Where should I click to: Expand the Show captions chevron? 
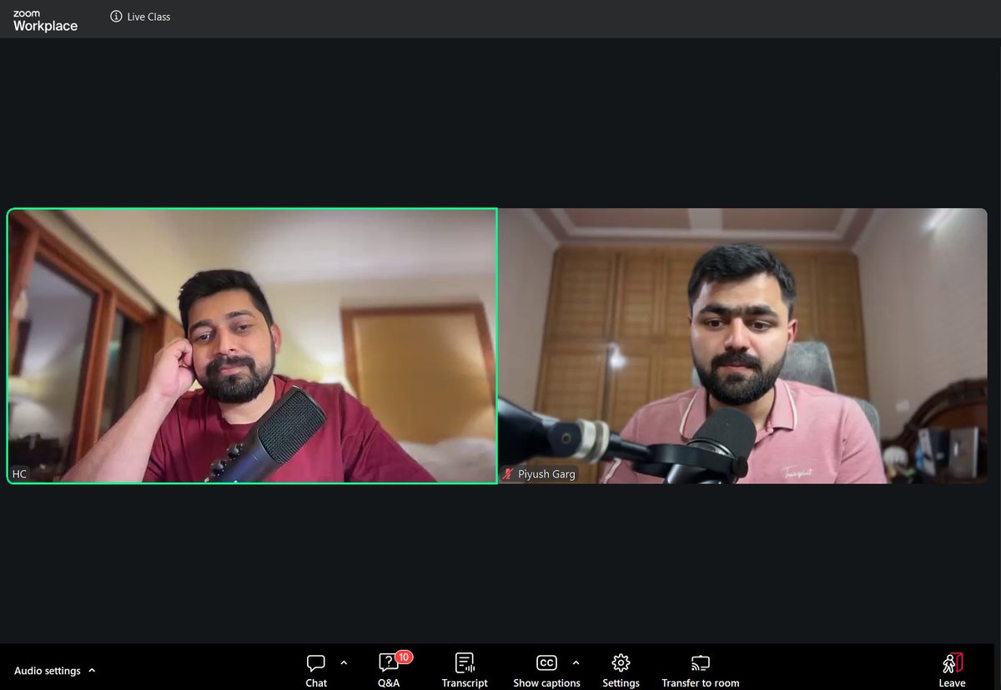pyautogui.click(x=576, y=662)
